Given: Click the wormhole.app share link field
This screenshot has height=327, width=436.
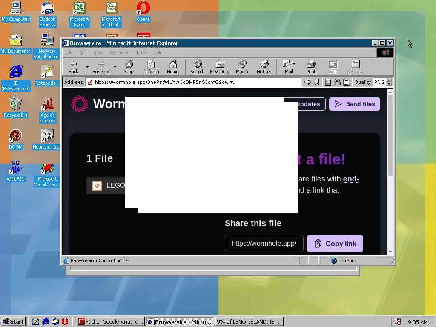Looking at the screenshot, I should (x=264, y=244).
